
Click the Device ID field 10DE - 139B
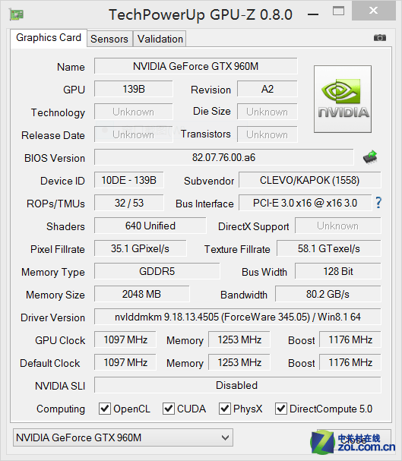(x=128, y=180)
